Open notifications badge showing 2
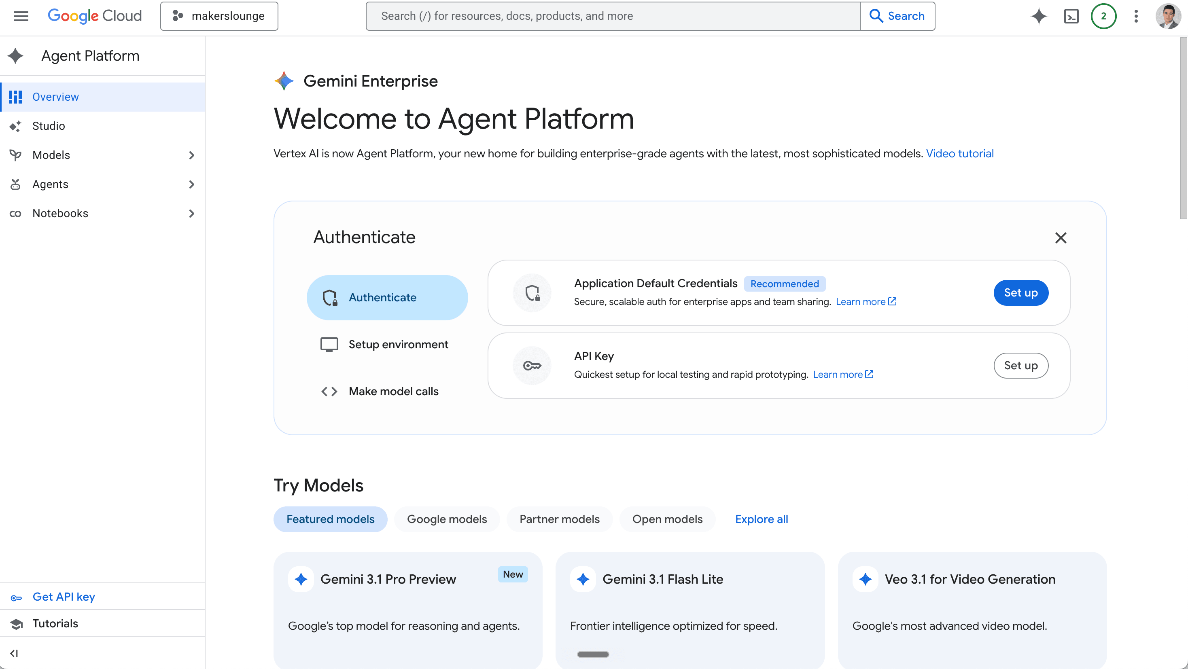The width and height of the screenshot is (1188, 669). [1103, 16]
